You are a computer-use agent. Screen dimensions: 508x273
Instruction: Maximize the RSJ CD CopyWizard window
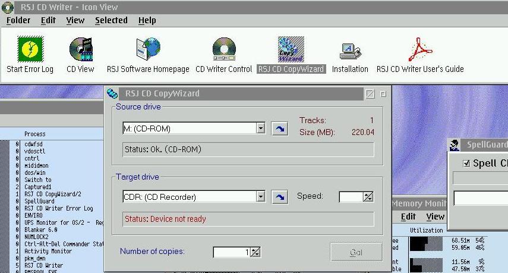[x=383, y=94]
